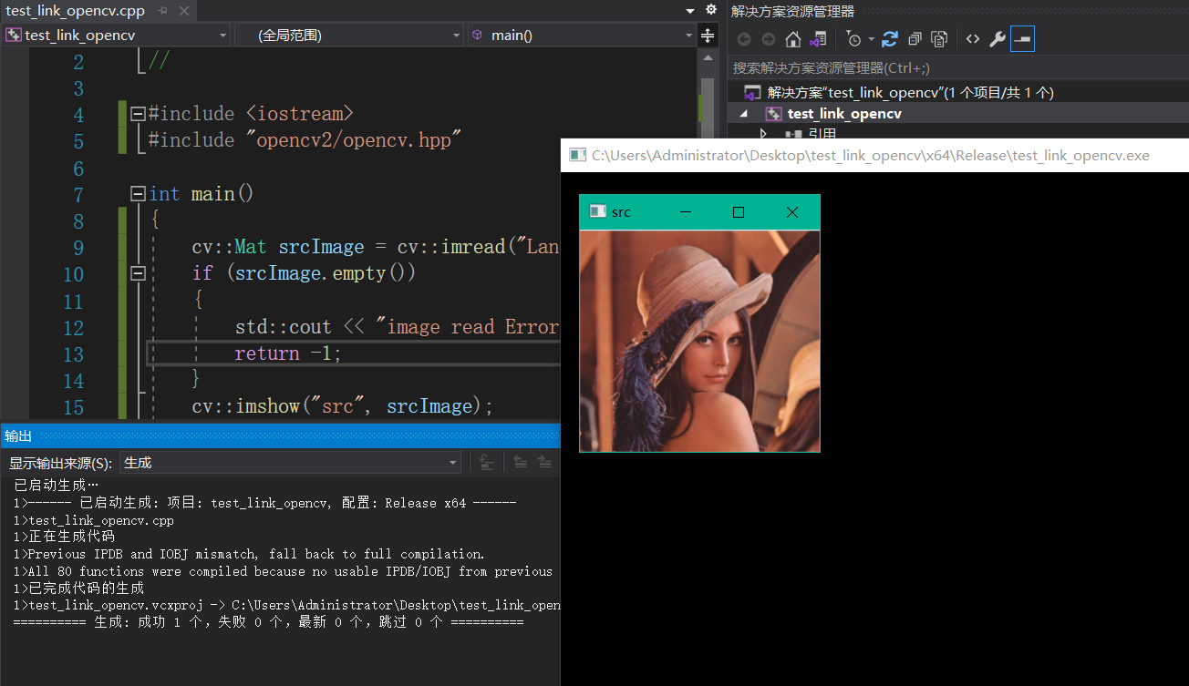Click the editor scrollbar up arrow

tap(707, 57)
